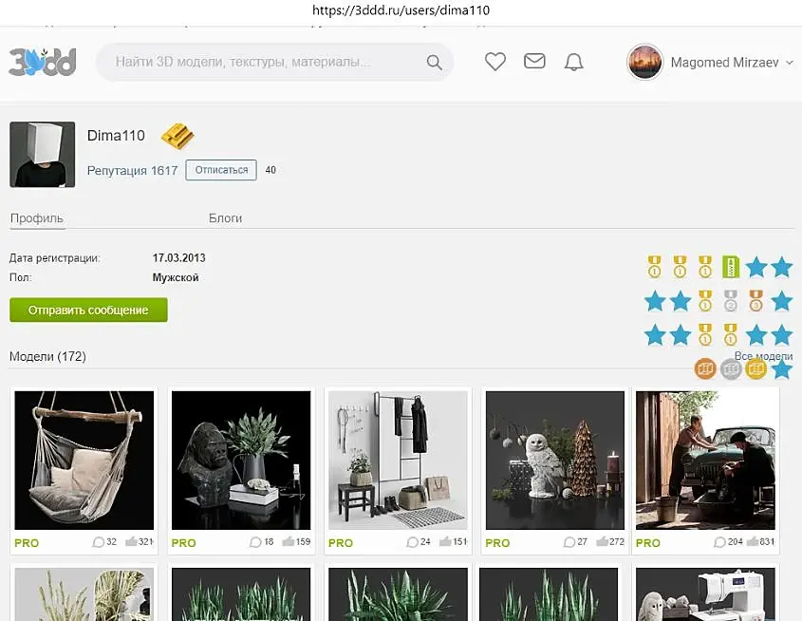Click the PRO label under the hammock model
802x621 pixels.
[x=27, y=543]
